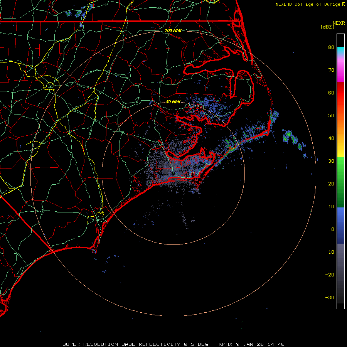Click the 10 value on the dBZ scale
The image size is (347, 347).
coord(331,207)
